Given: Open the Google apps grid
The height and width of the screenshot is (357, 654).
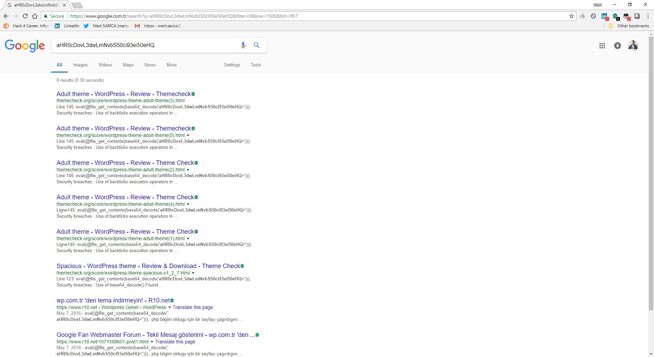Looking at the screenshot, I should pyautogui.click(x=602, y=46).
